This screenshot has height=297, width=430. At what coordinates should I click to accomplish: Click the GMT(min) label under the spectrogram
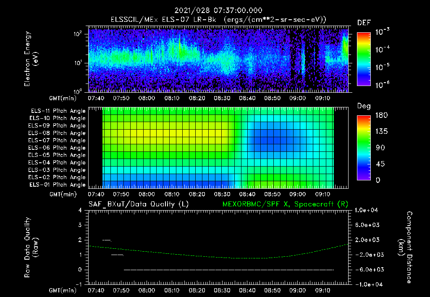[x=63, y=98]
